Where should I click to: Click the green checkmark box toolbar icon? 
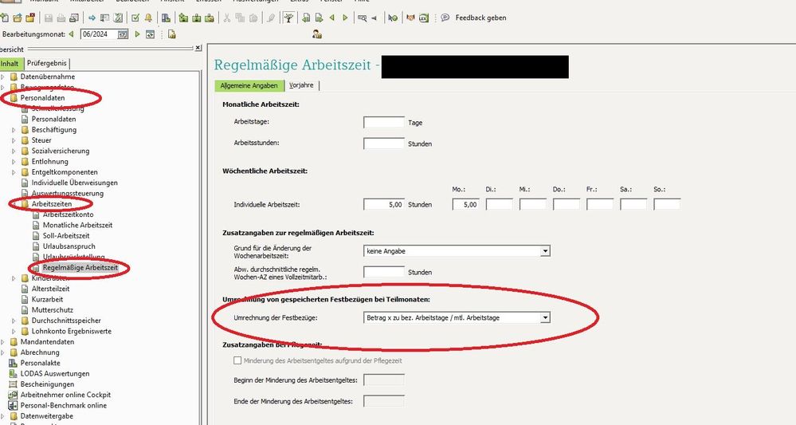135,18
